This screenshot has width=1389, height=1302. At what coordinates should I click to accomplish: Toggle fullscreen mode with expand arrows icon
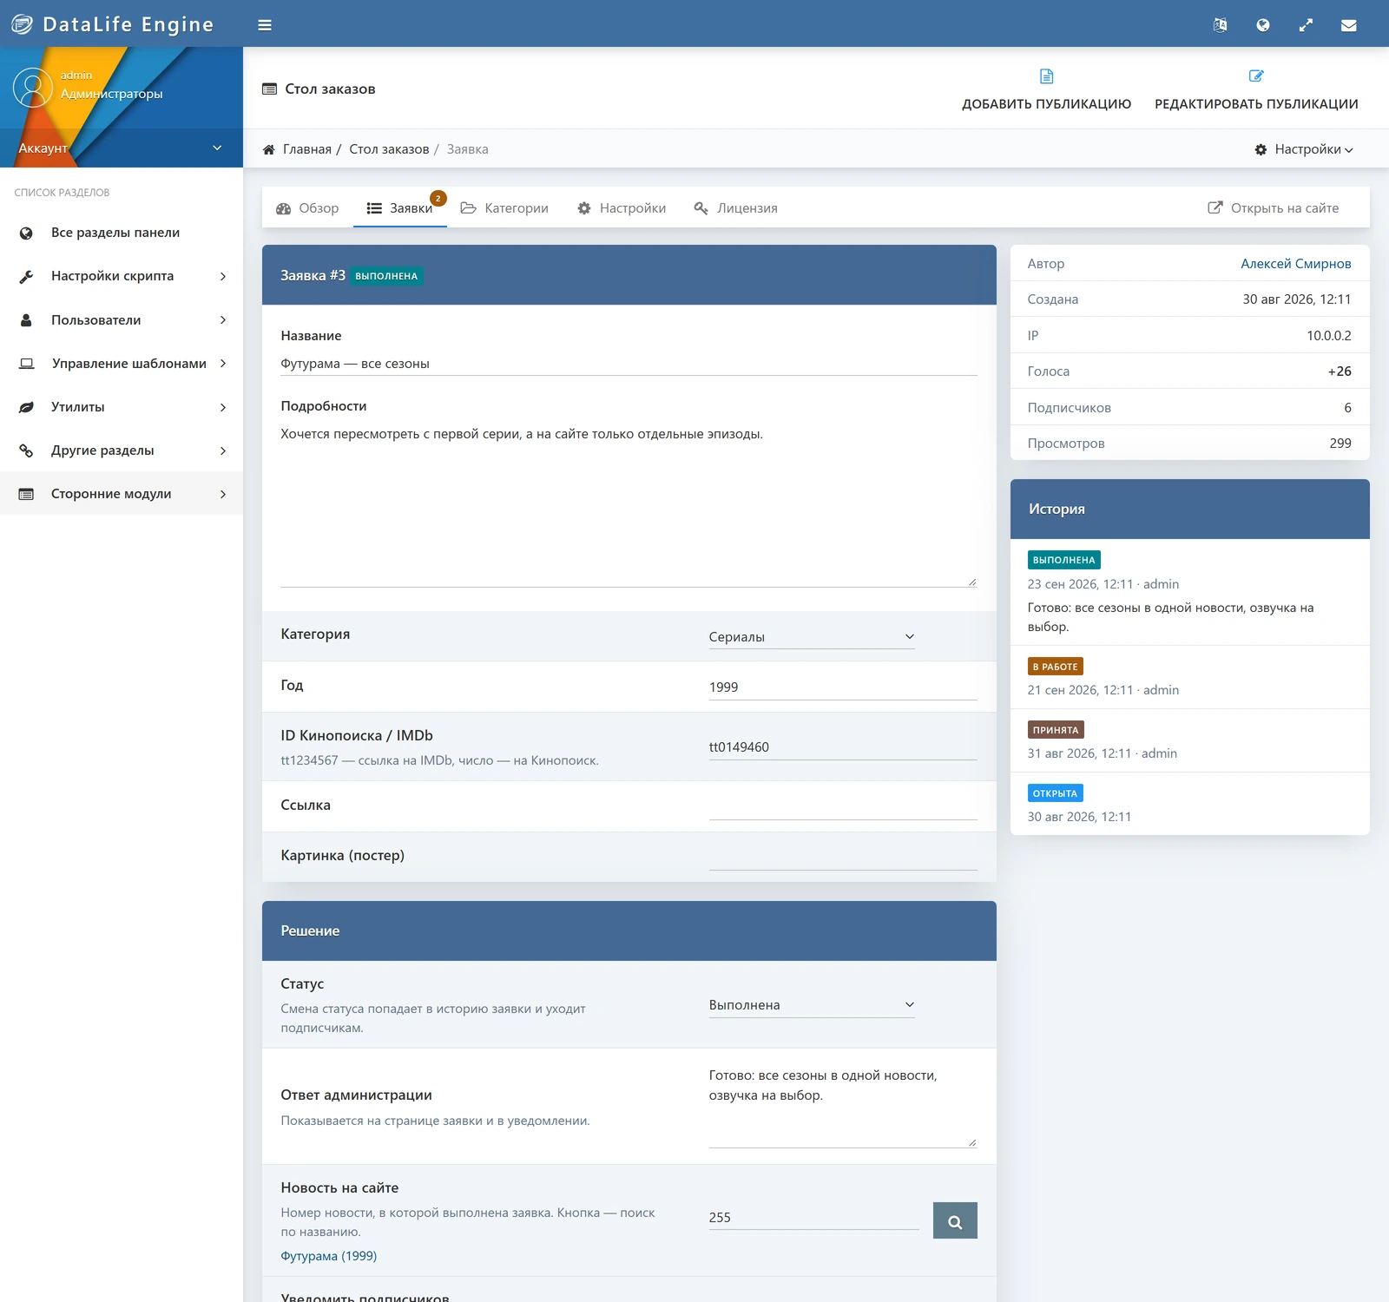coord(1306,25)
